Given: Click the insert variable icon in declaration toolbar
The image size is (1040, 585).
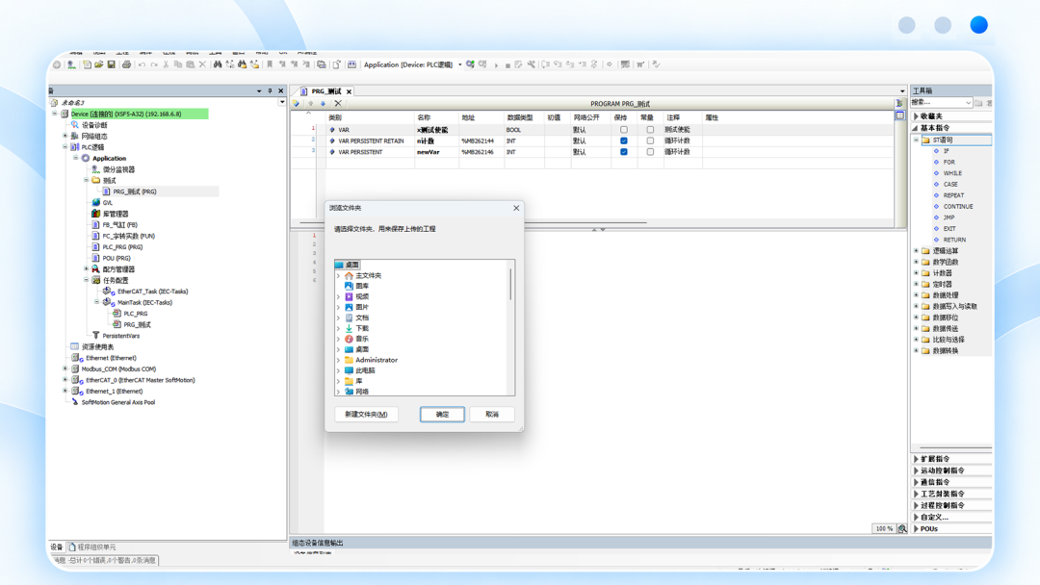Looking at the screenshot, I should click(x=297, y=103).
